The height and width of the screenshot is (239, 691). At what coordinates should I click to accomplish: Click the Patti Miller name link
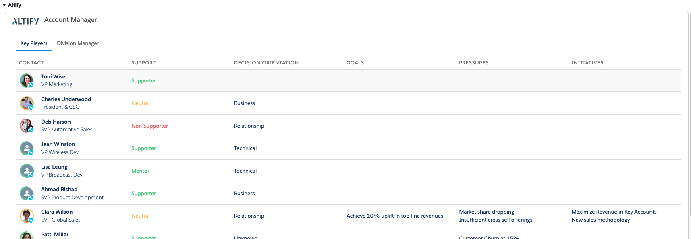[x=55, y=234]
